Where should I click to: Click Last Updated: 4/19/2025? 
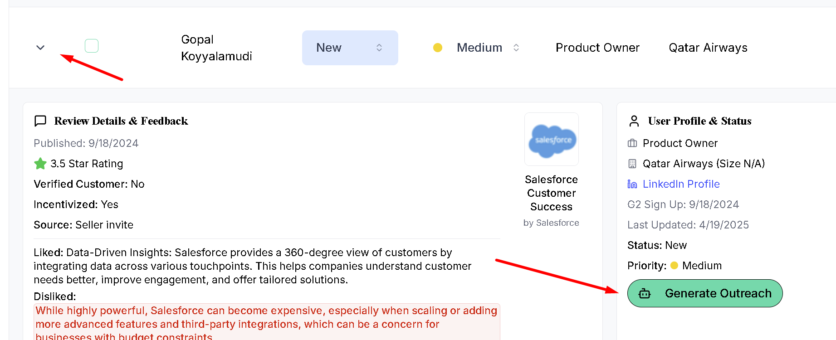click(688, 225)
